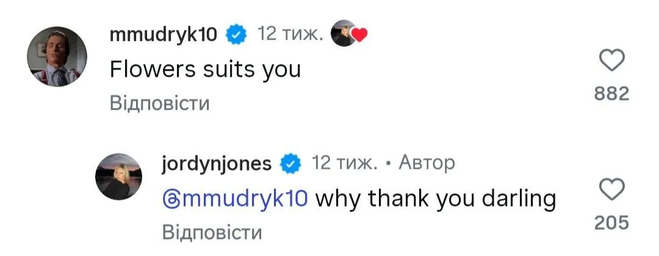Click the Threads icon before the mmudryk10 mention

coord(170,199)
